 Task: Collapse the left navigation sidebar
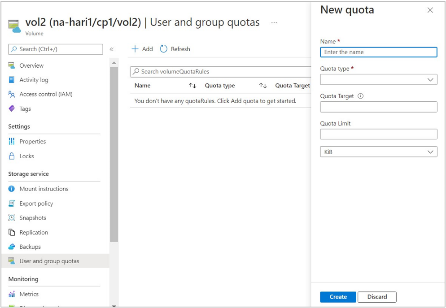click(x=112, y=49)
